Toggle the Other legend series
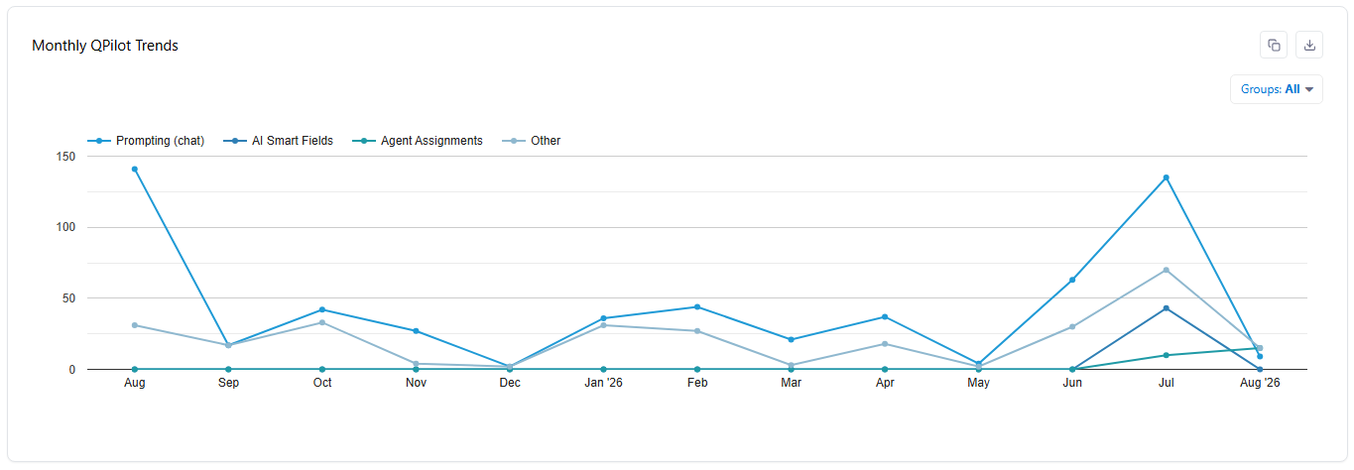 532,141
